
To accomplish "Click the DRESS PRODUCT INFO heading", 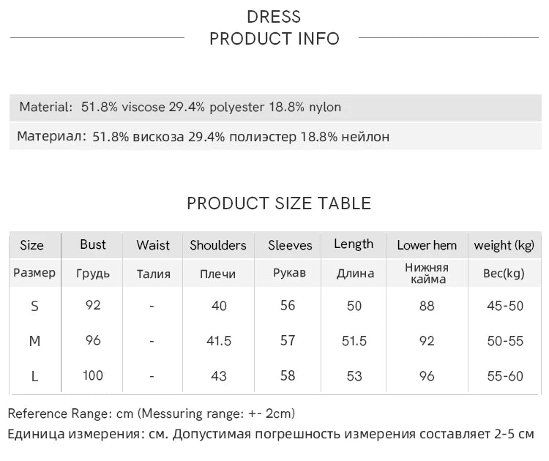I will click(274, 28).
